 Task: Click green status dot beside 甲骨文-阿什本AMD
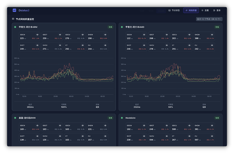(x=122, y=27)
